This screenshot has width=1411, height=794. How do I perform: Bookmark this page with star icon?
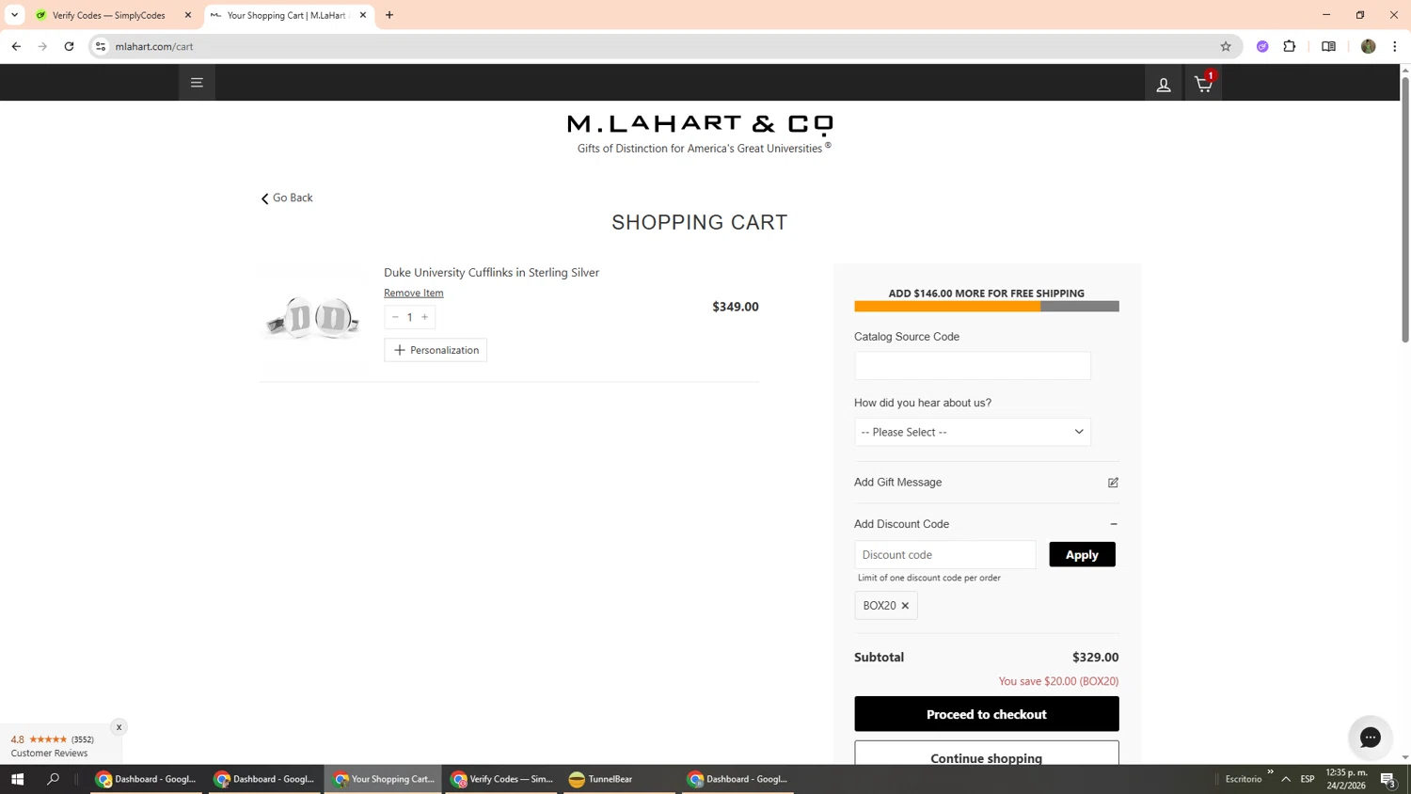point(1226,46)
